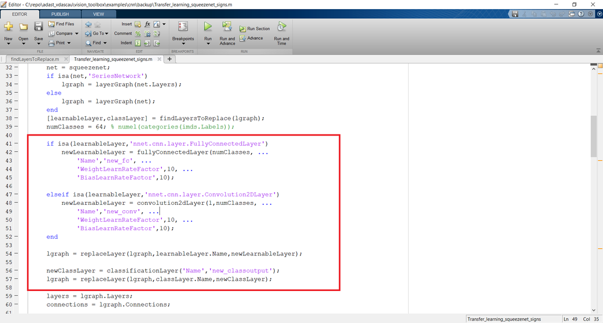Click the percent Comment icon
Screen dimensions: 603x323
point(138,34)
